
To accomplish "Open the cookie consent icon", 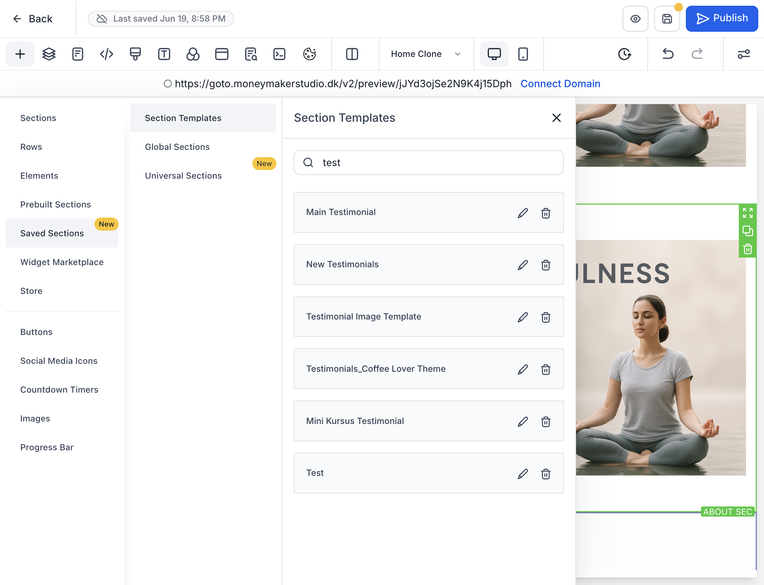I will coord(309,54).
